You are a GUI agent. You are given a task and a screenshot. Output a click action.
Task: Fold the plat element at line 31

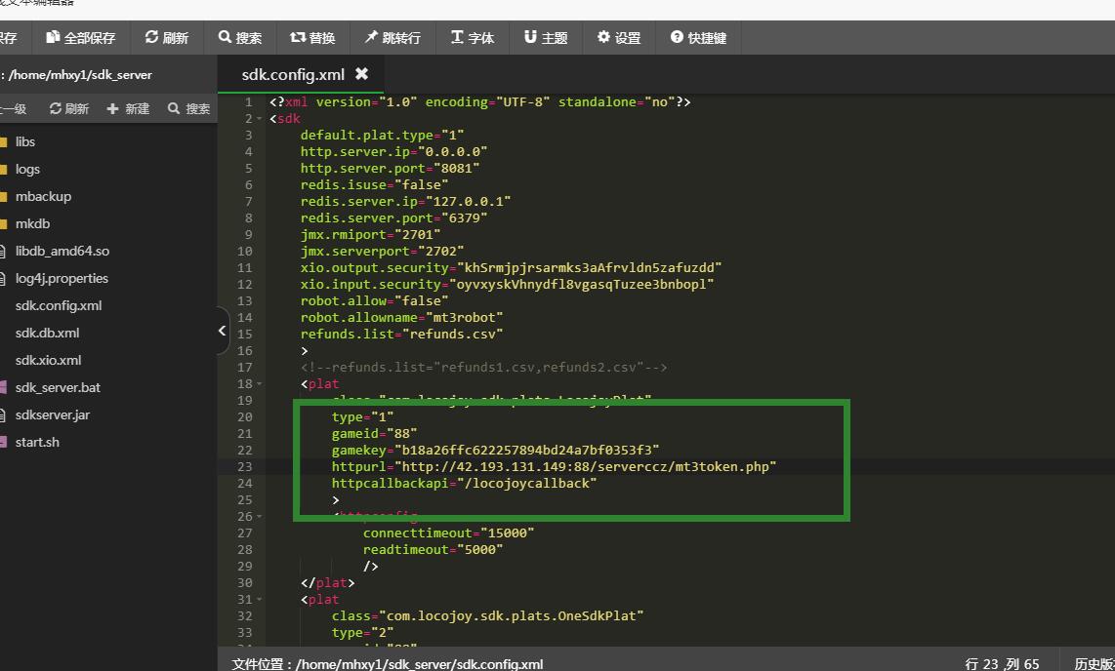coord(260,600)
